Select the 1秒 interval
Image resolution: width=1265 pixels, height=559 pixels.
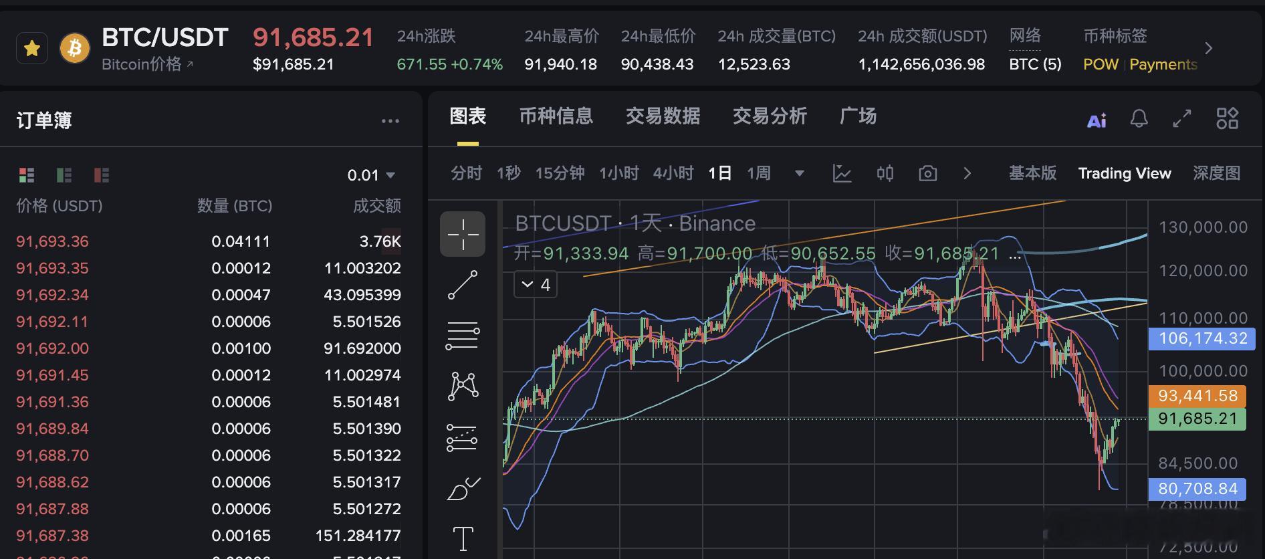(x=509, y=173)
